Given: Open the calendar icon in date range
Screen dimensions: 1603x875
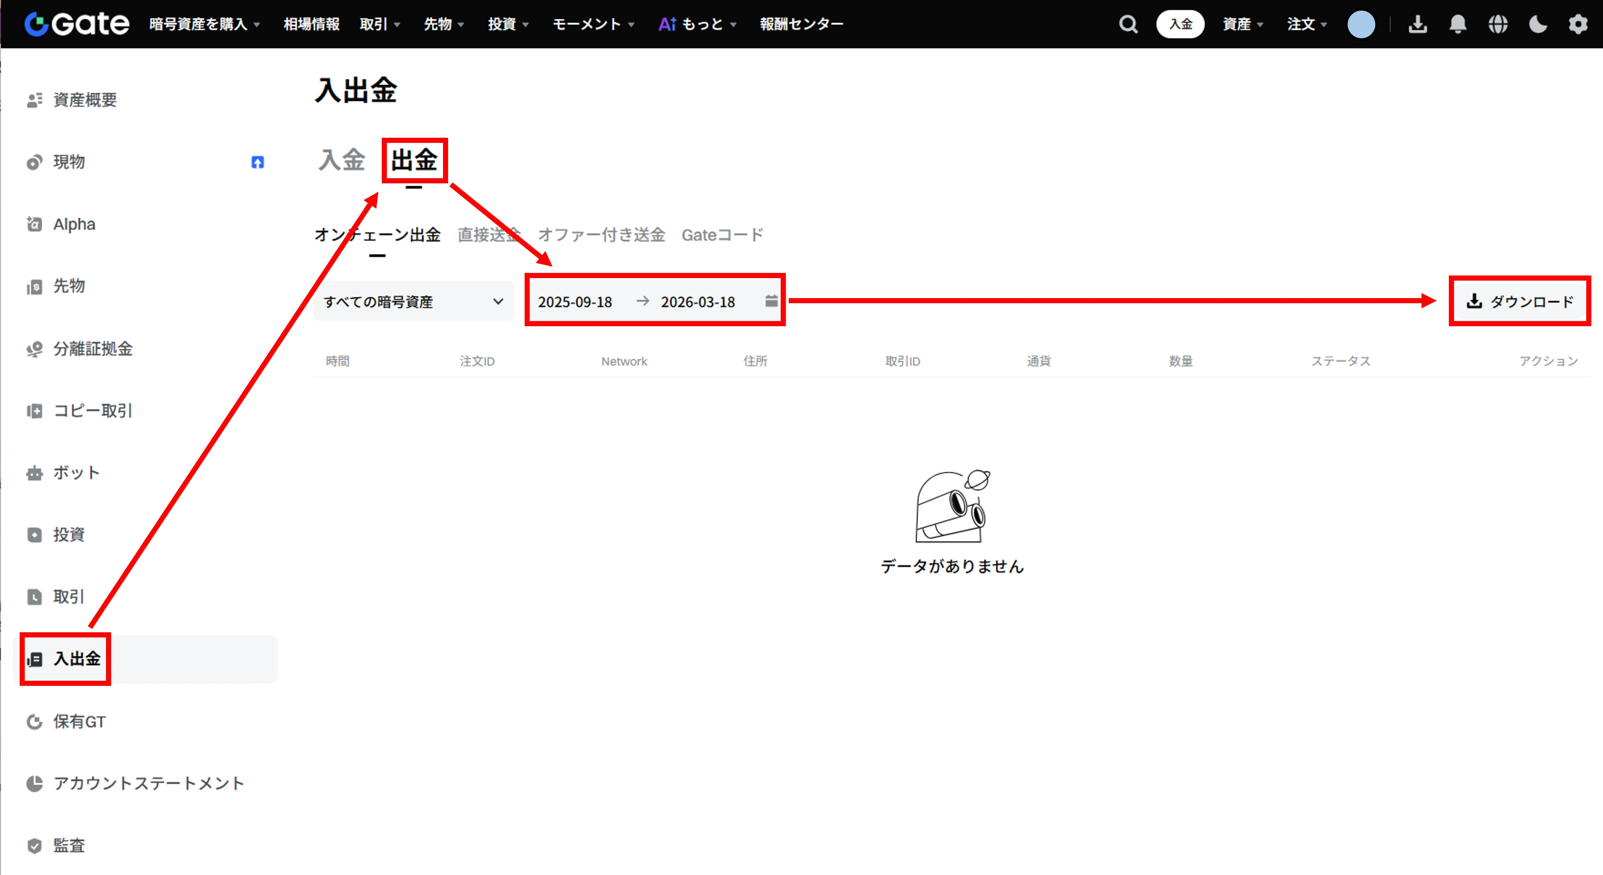Looking at the screenshot, I should pos(771,301).
